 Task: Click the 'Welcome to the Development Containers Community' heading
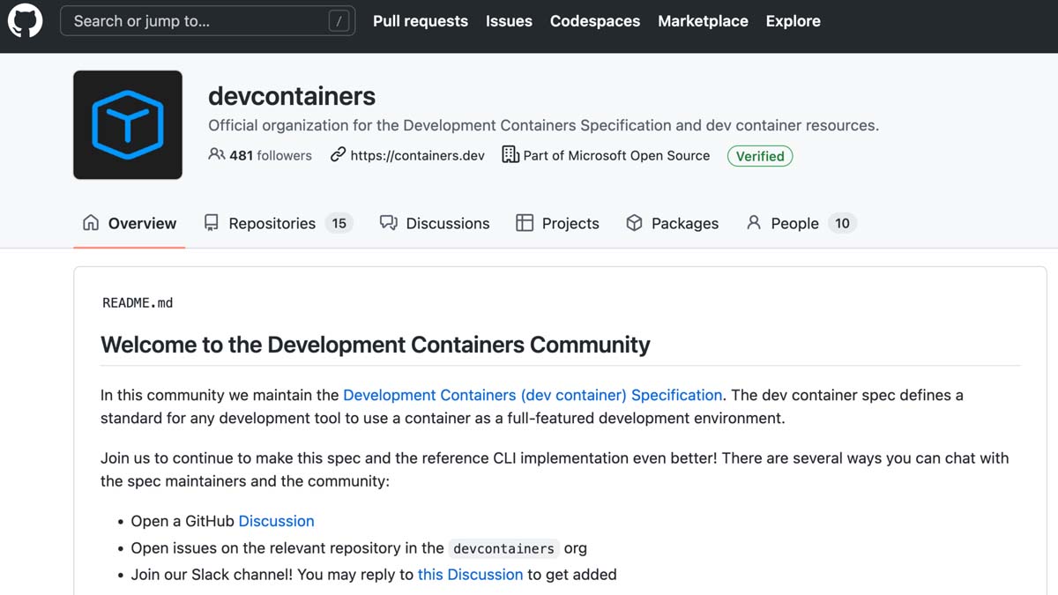pyautogui.click(x=376, y=345)
